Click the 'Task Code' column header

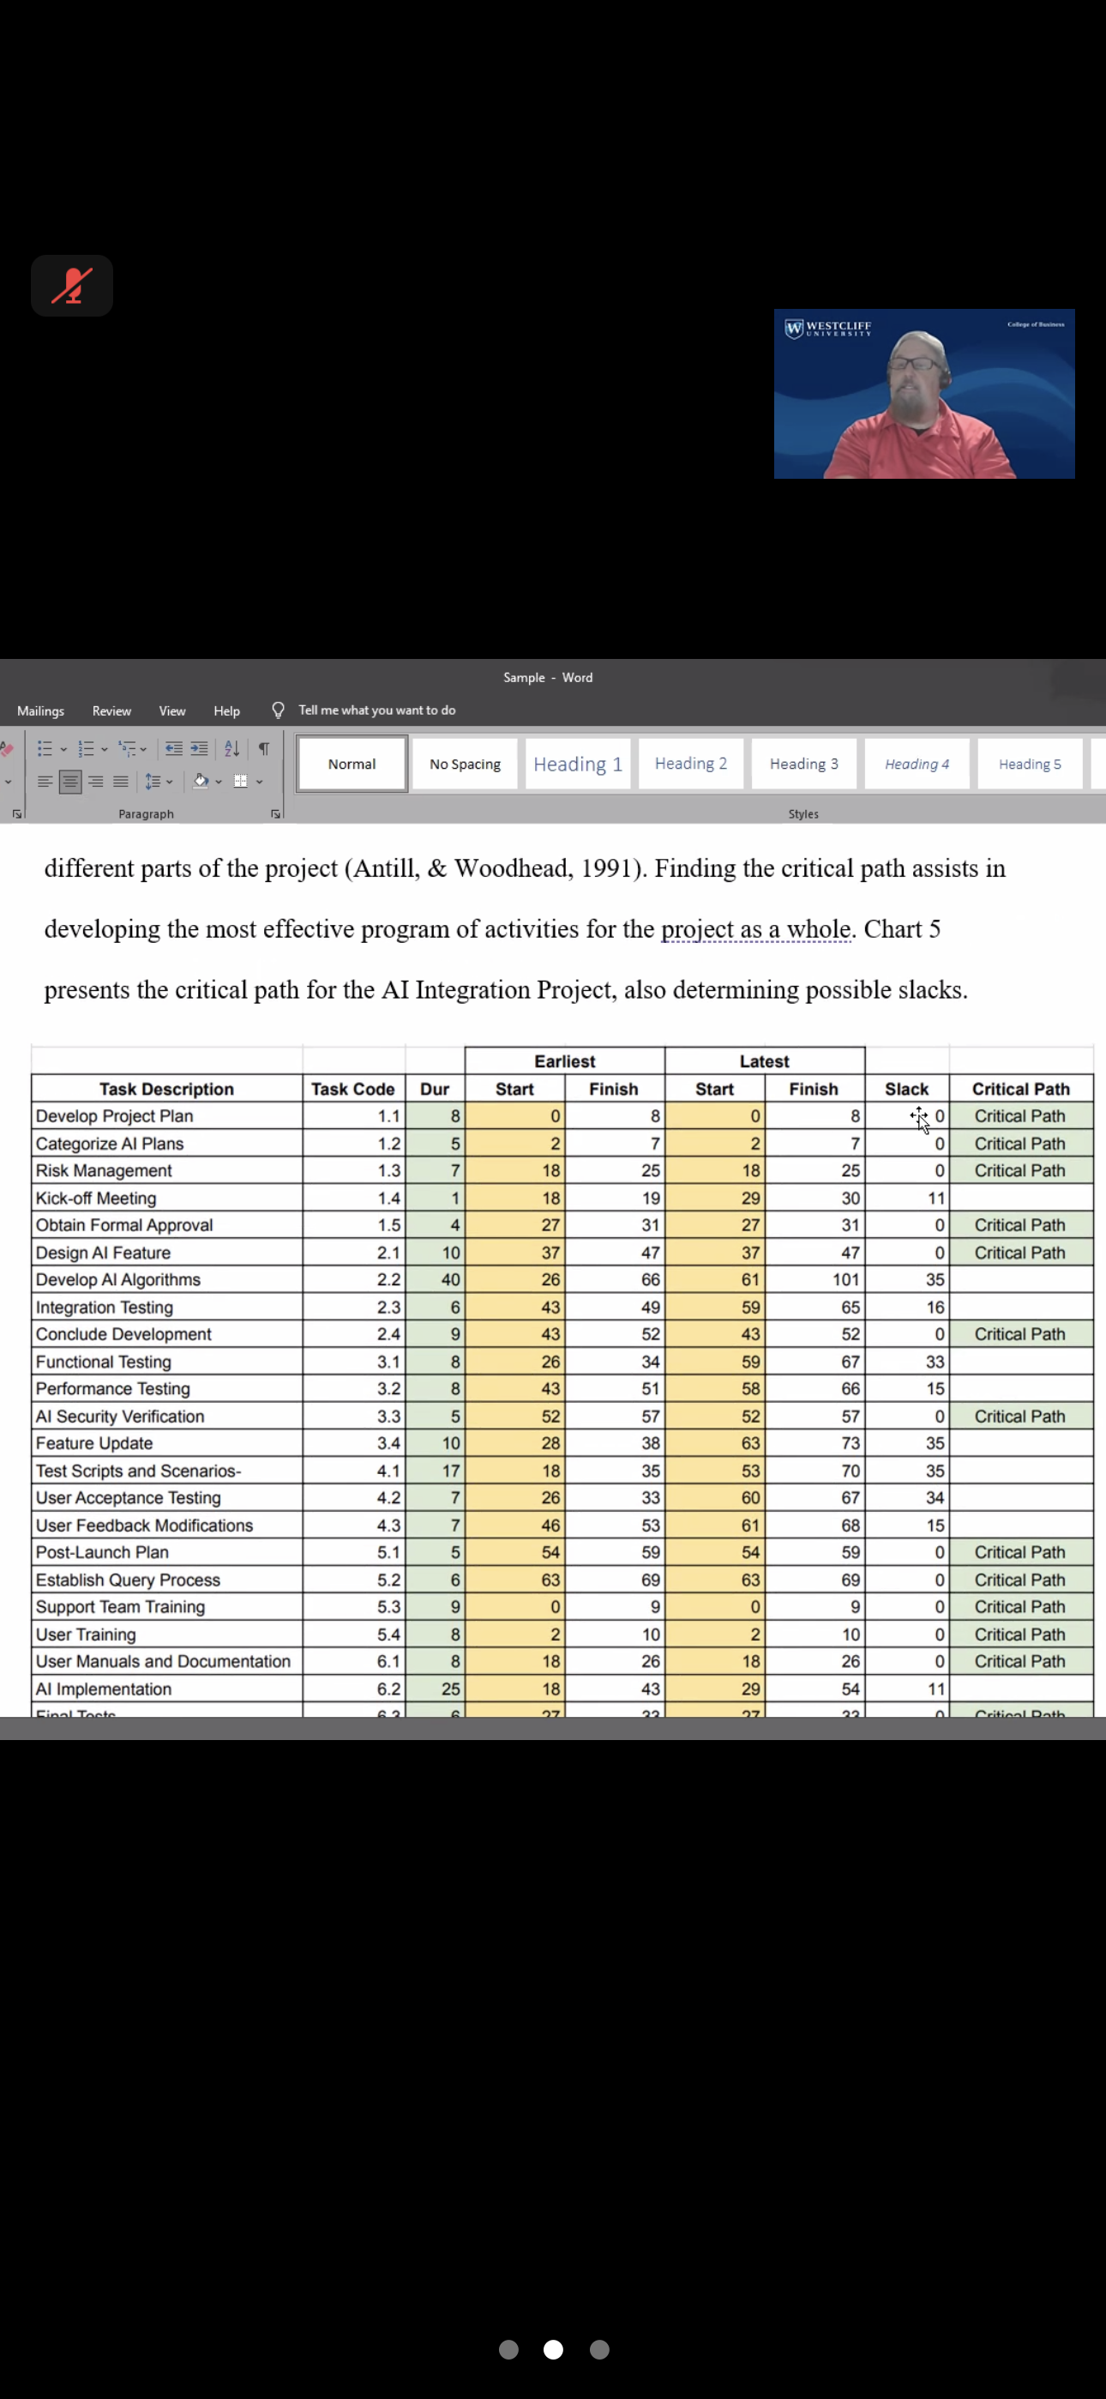click(353, 1089)
